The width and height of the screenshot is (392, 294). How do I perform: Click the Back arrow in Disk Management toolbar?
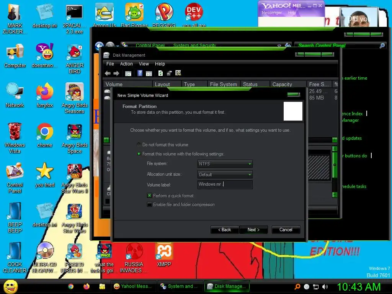(108, 73)
